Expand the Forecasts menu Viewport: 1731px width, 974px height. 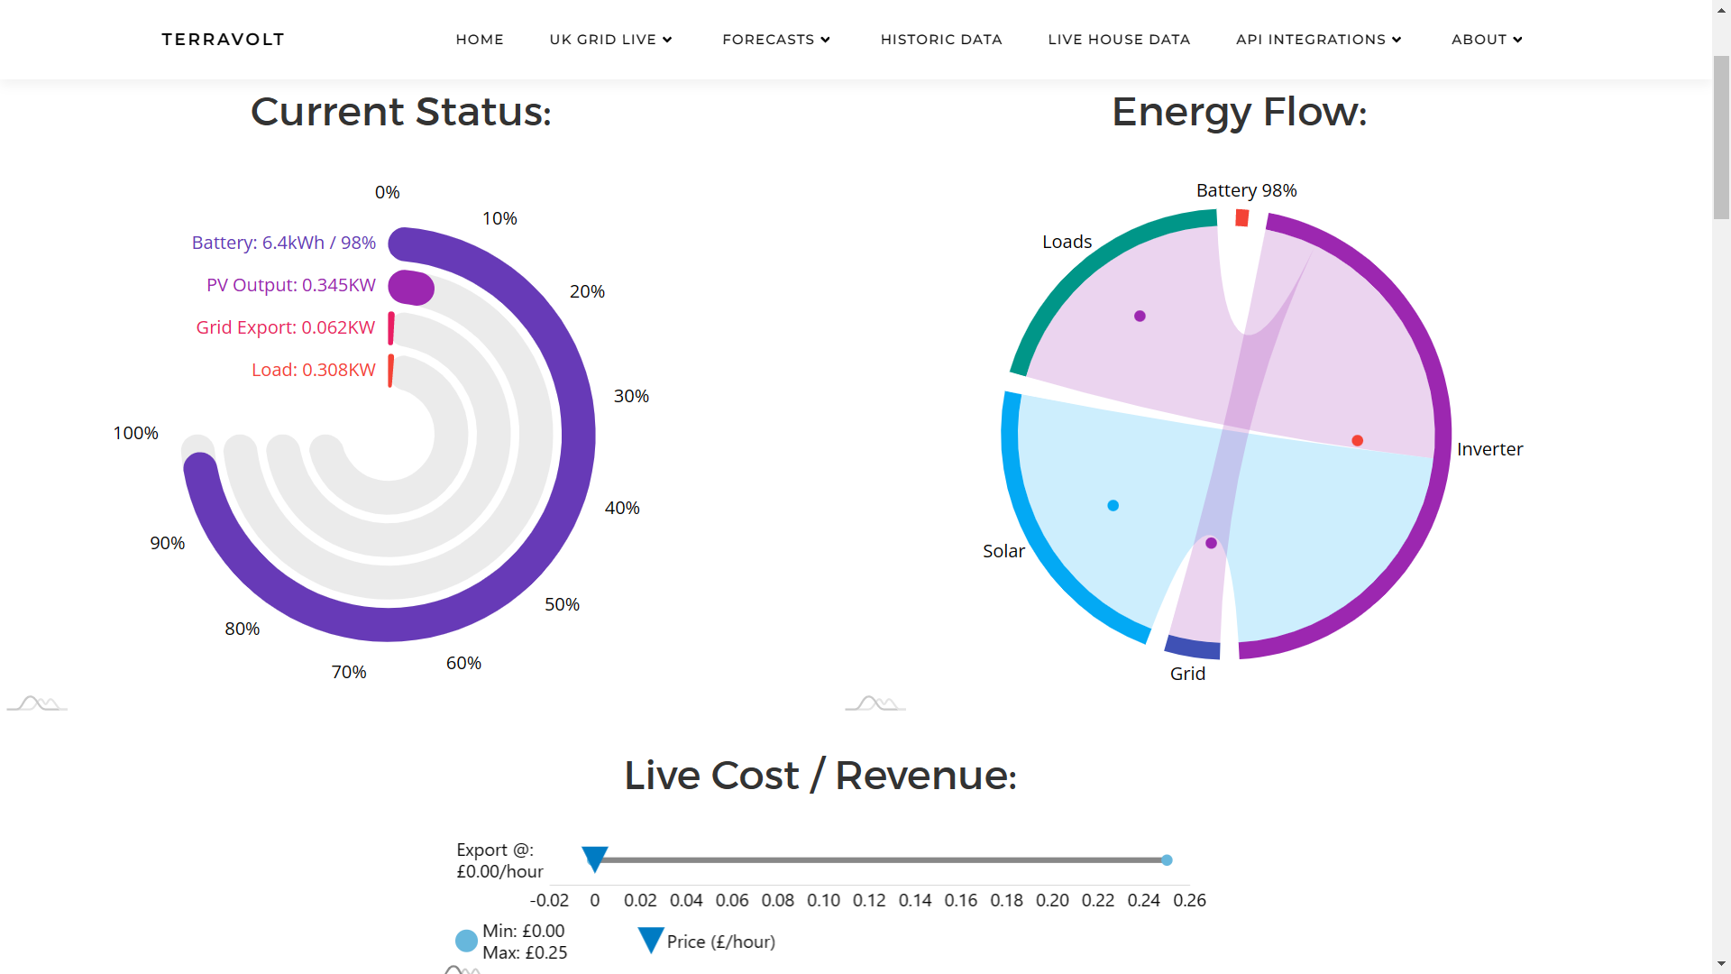click(776, 40)
